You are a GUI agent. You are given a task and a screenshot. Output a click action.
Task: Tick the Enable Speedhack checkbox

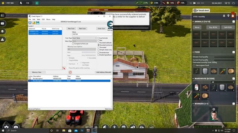[98, 55]
